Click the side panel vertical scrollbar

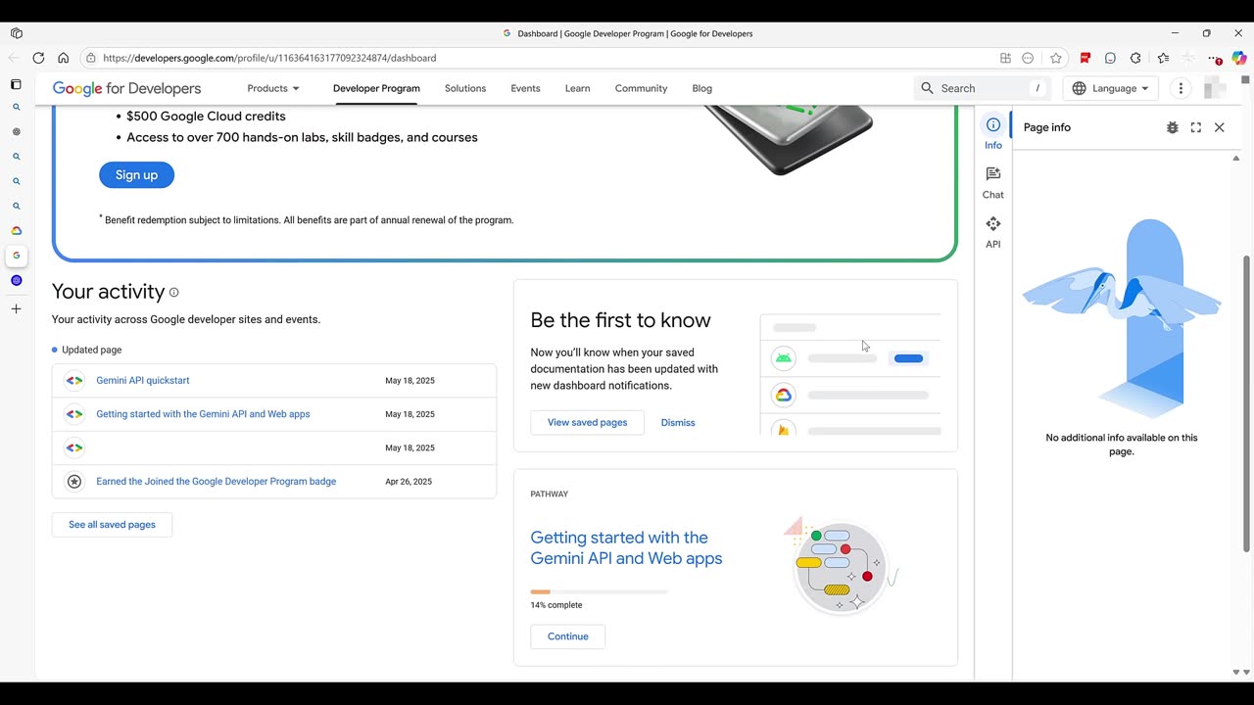pyautogui.click(x=1246, y=403)
